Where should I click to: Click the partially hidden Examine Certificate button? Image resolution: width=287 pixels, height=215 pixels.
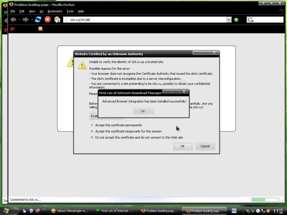[x=94, y=116]
